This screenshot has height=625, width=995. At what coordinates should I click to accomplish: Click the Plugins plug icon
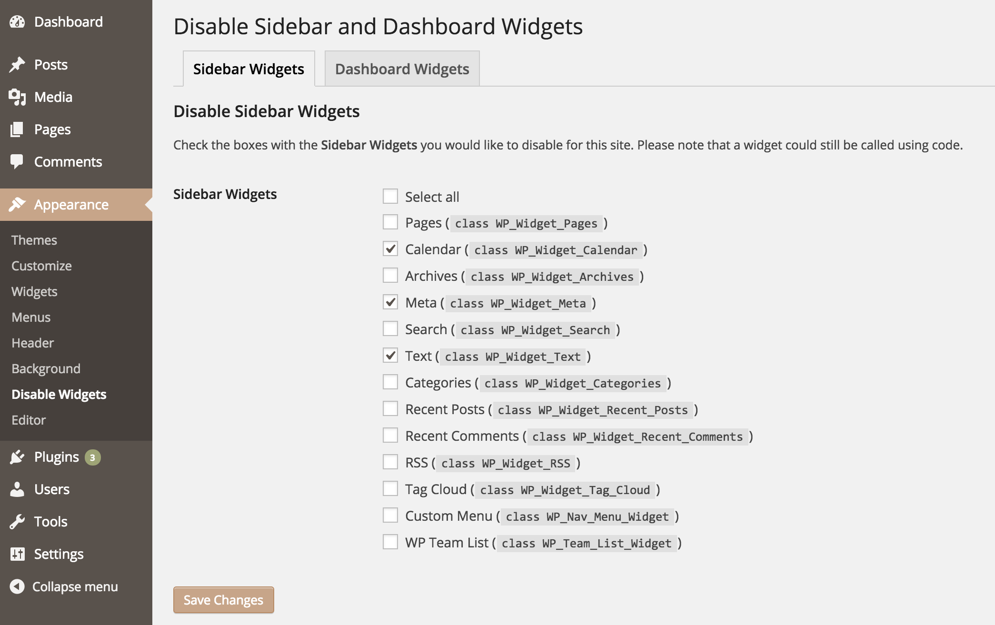tap(17, 457)
